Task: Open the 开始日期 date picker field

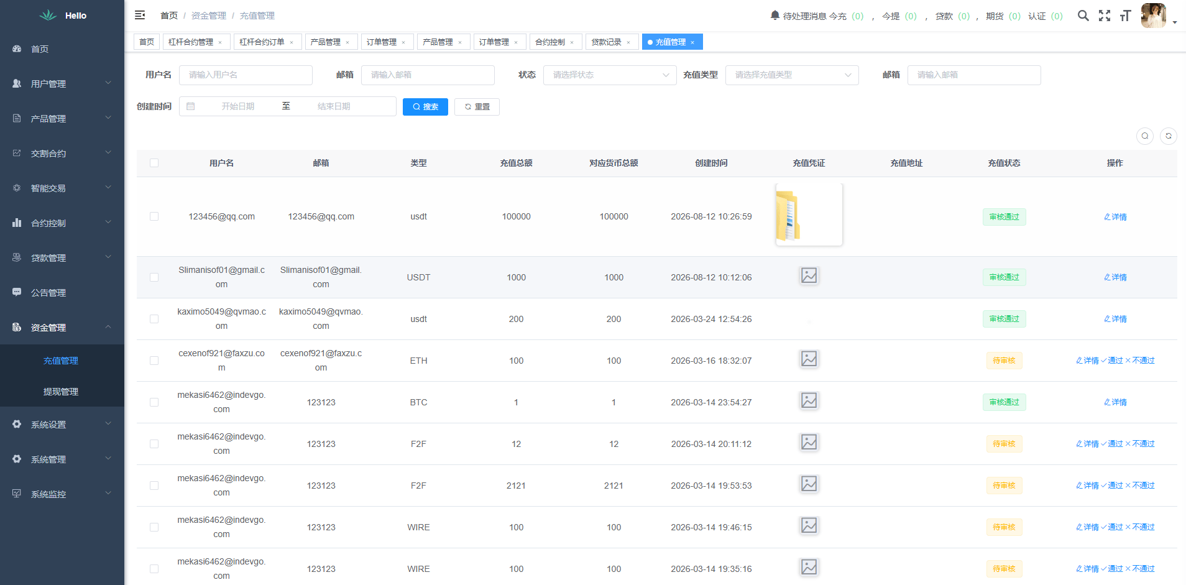Action: (x=237, y=106)
